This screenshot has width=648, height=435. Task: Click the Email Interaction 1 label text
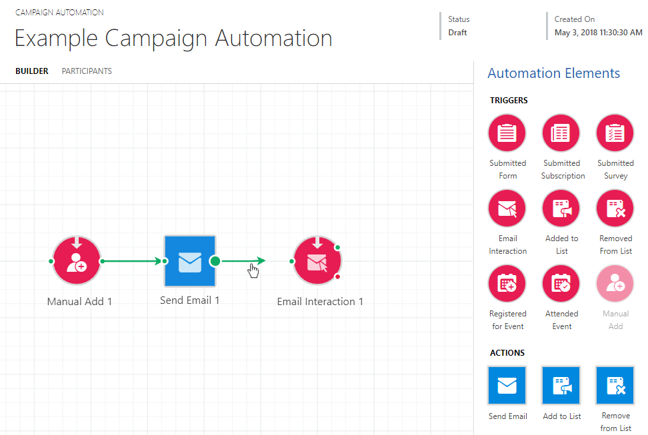click(x=320, y=302)
